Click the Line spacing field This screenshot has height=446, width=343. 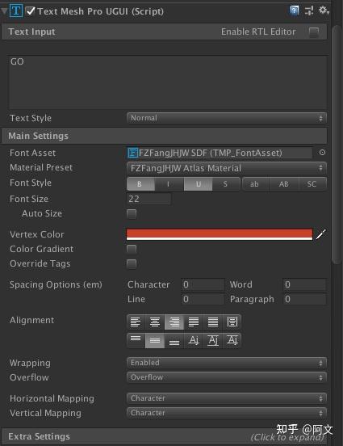coord(203,299)
